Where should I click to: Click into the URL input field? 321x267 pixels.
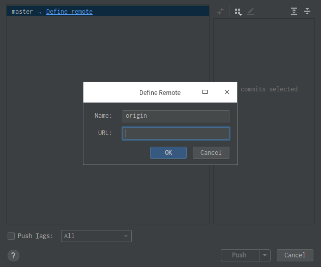coord(176,133)
